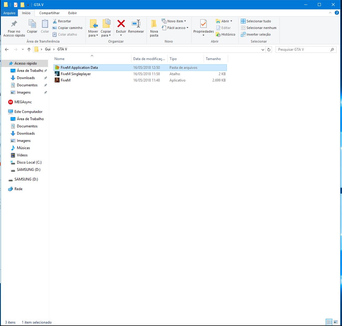Expand the Excluir dropdown arrow
Viewport: 342px width, 326px height.
coord(121,35)
